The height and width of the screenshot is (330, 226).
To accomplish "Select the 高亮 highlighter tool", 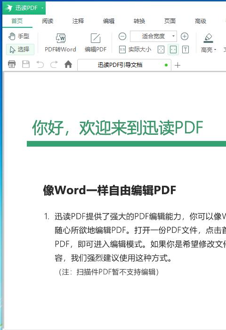I will point(208,43).
